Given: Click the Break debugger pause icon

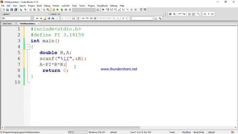Looking at the screenshot, I should point(131,10).
